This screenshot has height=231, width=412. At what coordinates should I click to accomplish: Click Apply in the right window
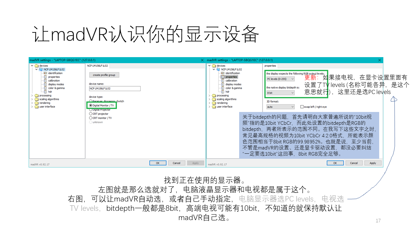click(x=373, y=163)
